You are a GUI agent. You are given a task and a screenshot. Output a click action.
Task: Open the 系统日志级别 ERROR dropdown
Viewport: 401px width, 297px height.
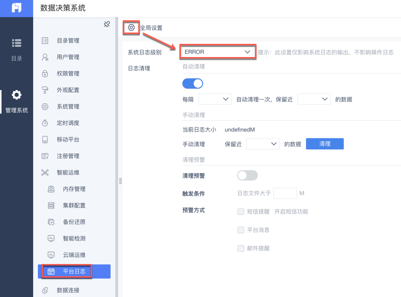[217, 52]
